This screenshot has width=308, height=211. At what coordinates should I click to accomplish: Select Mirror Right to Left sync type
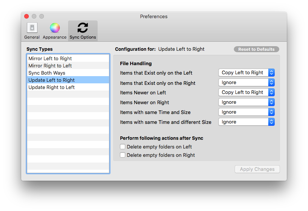50,66
